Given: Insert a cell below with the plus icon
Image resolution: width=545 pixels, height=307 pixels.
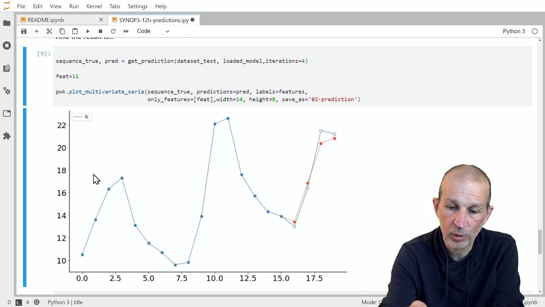Looking at the screenshot, I should point(37,31).
